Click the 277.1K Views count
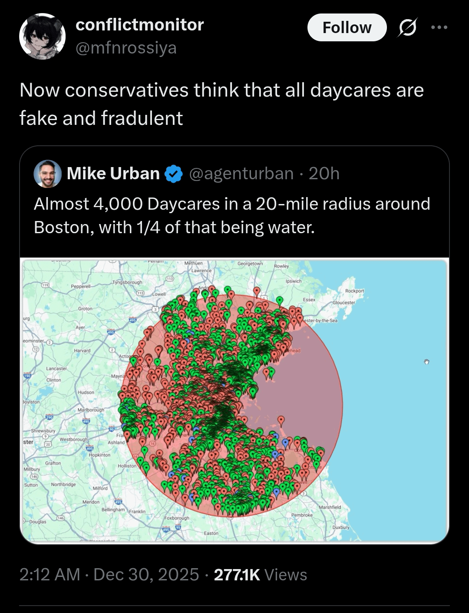Viewport: 469px width, 613px height. point(261,574)
